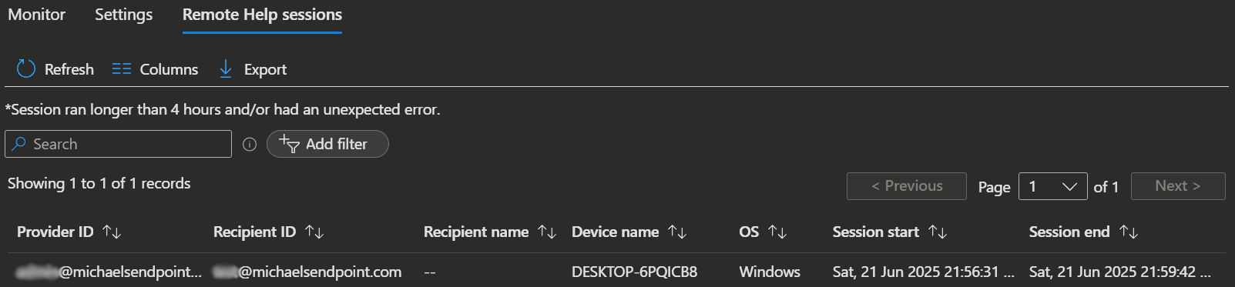Screen dimensions: 1235x287
Task: Click the Refresh icon
Action: coord(26,69)
